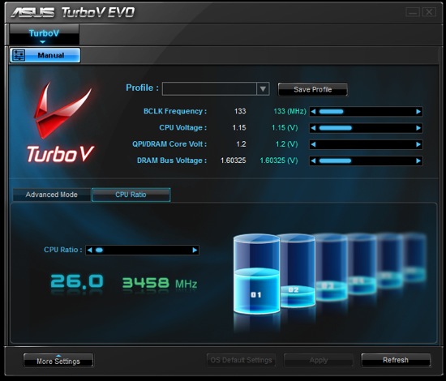Lower QPI/DRAM Core Volt with left arrow
The image size is (446, 381).
(x=313, y=144)
